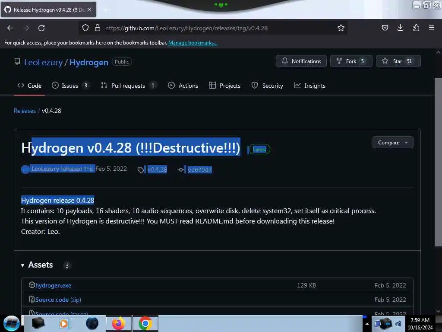Screen dimensions: 442x332
Task: Switch to the Actions tab
Action: pyautogui.click(x=183, y=86)
